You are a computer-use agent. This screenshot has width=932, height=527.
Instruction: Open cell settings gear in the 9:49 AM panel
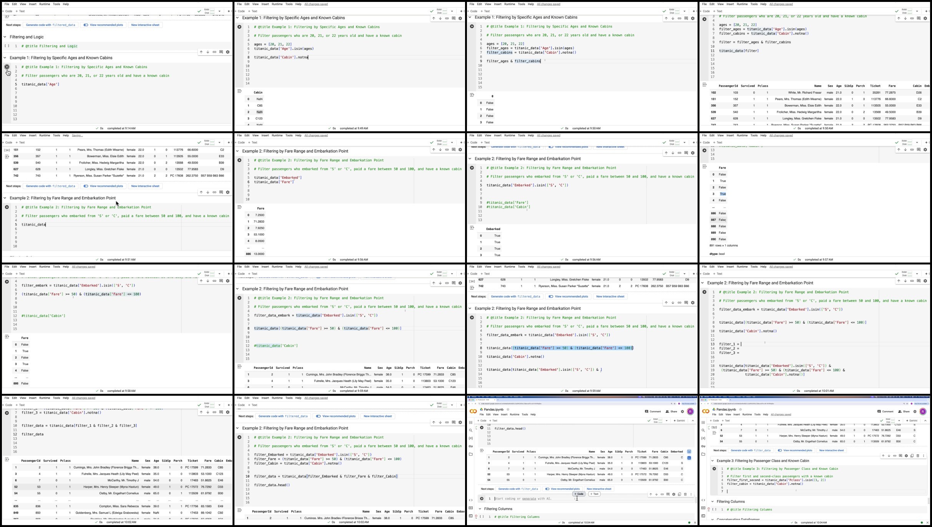(460, 18)
